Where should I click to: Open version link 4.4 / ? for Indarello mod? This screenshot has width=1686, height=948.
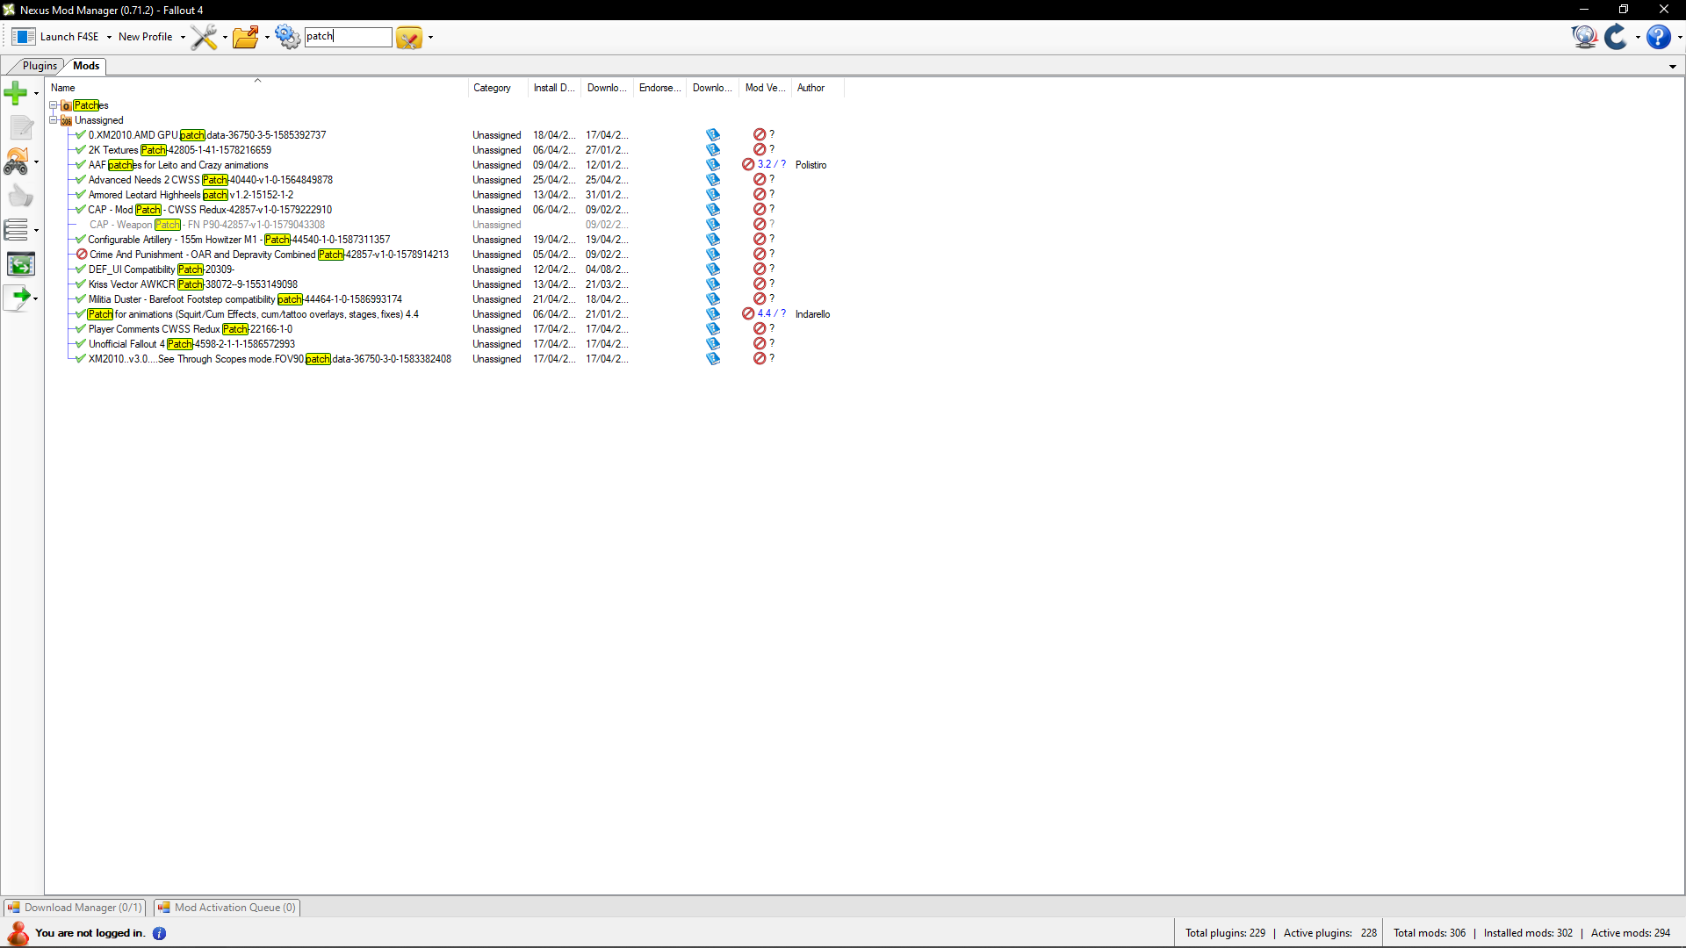771,313
